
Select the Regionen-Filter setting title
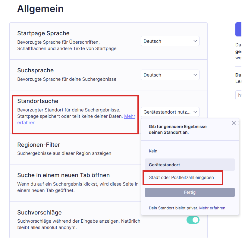pos(39,145)
